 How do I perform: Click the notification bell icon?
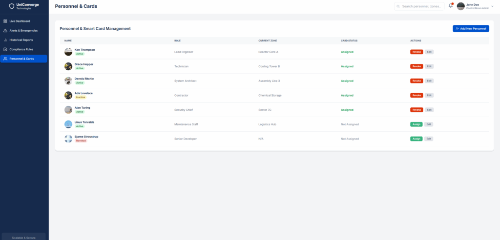click(451, 6)
